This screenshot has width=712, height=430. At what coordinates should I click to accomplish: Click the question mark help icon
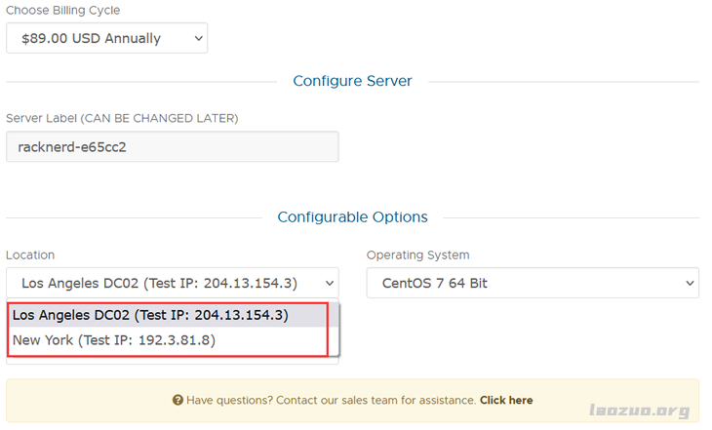pos(178,400)
